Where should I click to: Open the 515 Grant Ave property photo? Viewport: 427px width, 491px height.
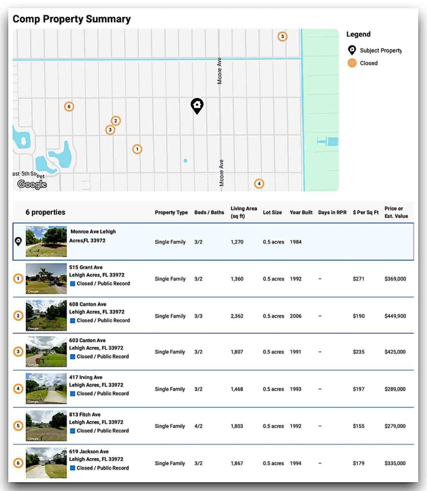pyautogui.click(x=46, y=279)
